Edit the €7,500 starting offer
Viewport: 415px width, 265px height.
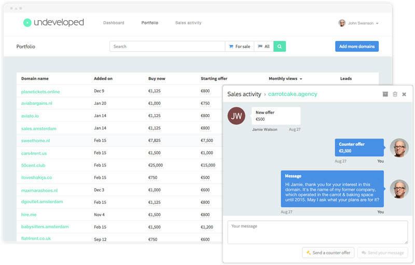(x=206, y=141)
